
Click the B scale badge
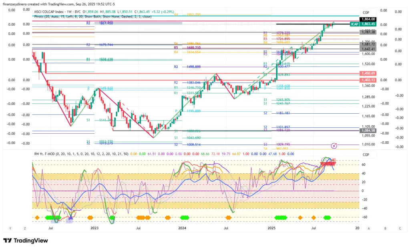click(x=385, y=228)
